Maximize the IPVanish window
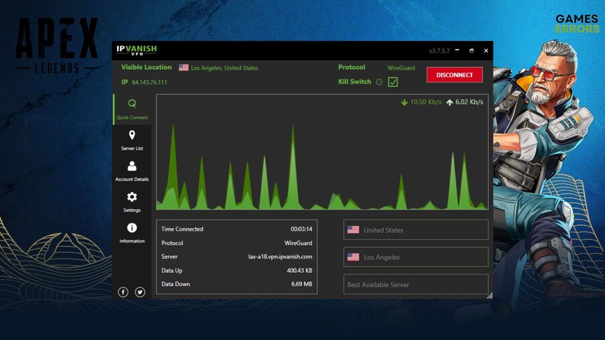 (x=471, y=50)
